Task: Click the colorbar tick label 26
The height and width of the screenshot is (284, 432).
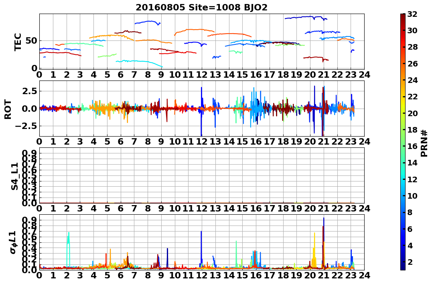Action: point(412,64)
